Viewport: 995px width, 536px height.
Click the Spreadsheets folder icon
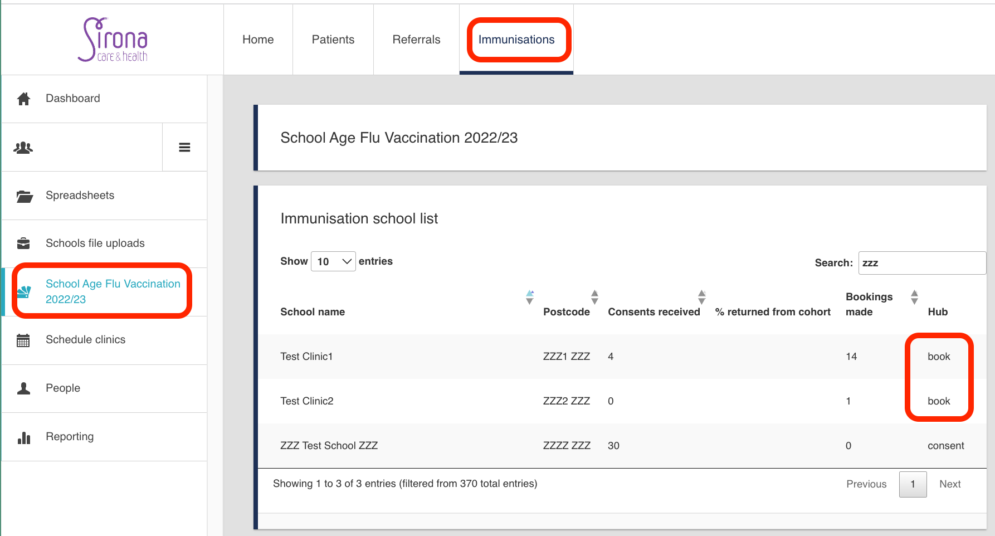[x=24, y=196]
